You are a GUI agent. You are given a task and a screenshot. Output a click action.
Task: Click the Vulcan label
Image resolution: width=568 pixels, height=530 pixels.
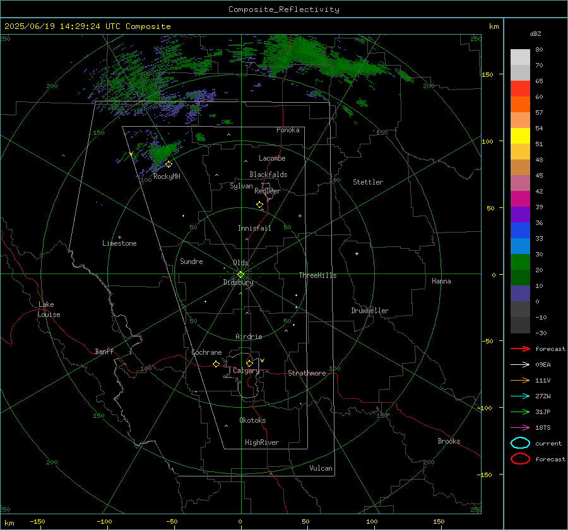(321, 468)
